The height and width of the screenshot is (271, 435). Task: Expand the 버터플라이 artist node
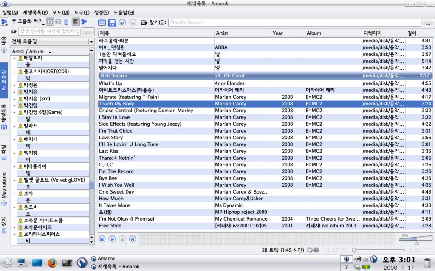[x=14, y=167]
